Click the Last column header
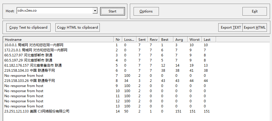This screenshot has height=121, width=272. click(209, 39)
